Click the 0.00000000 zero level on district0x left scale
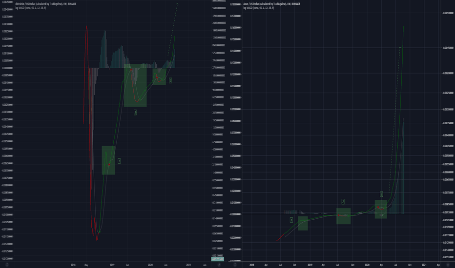Screen dimensions: 455x268 coord(7,68)
